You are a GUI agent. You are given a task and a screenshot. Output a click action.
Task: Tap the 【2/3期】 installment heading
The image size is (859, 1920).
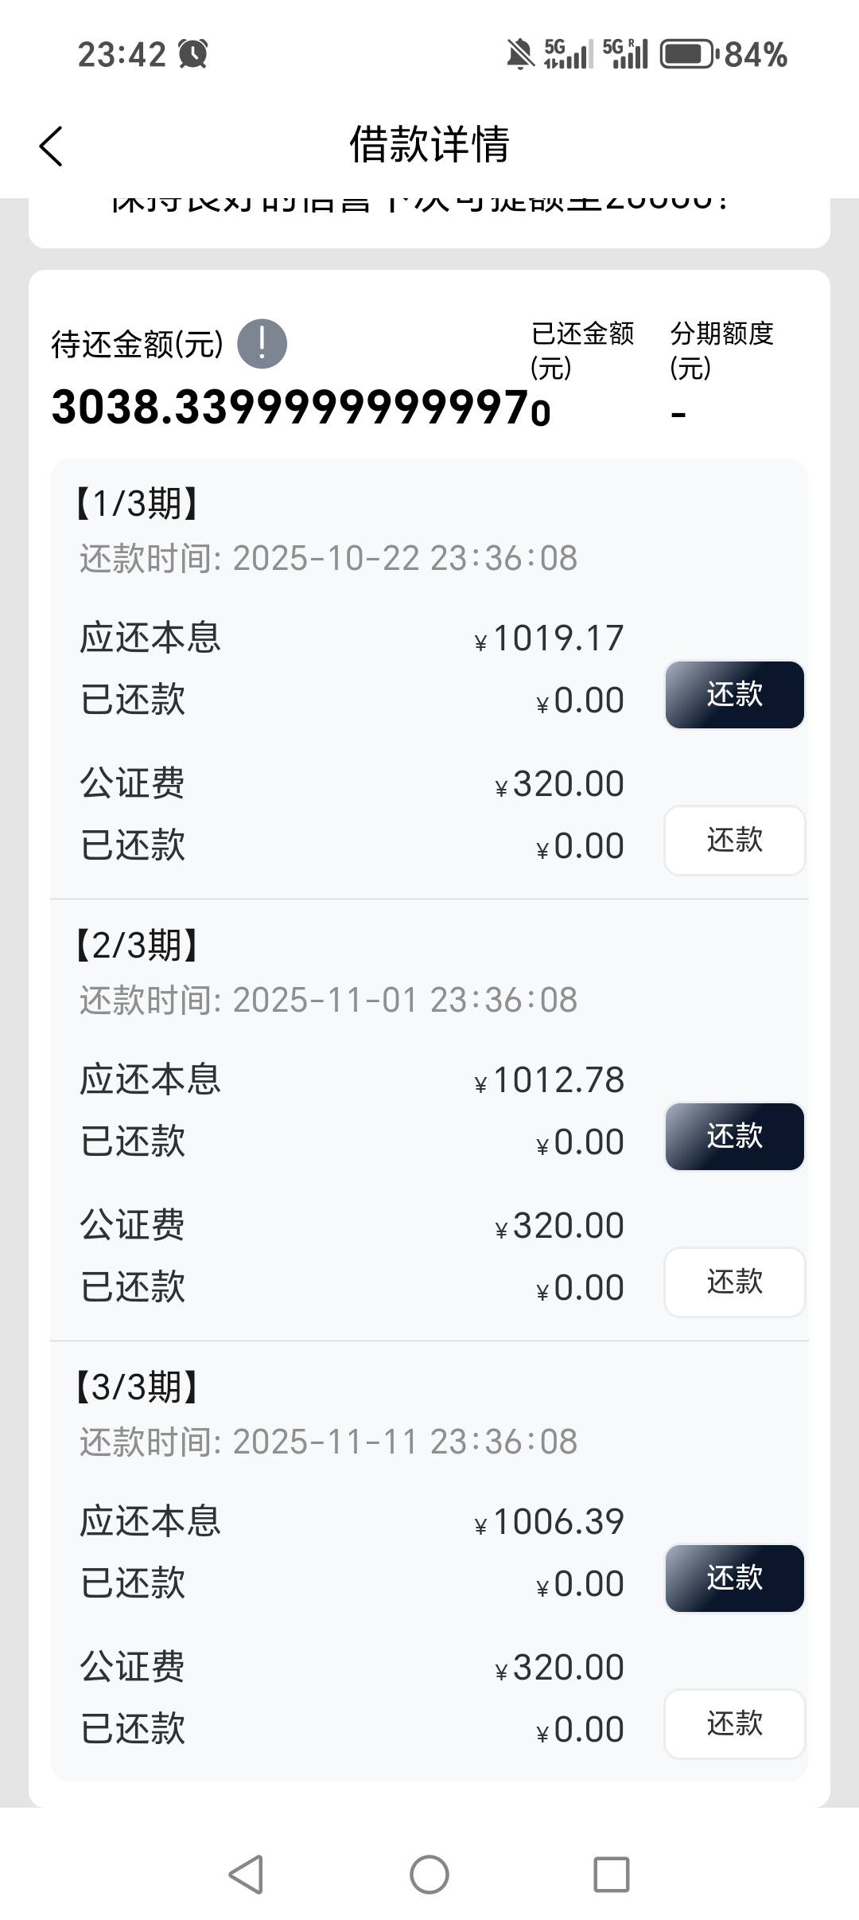coord(137,945)
